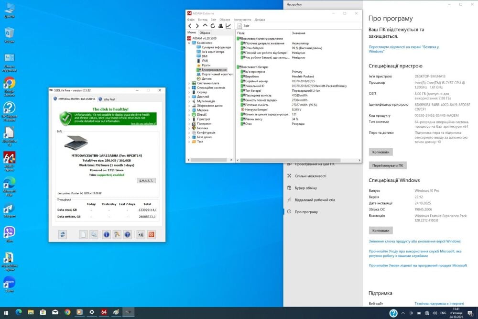Screen dimensions: 478x319
Task: Open File Explorer from the taskbar
Action: (x=31, y=312)
